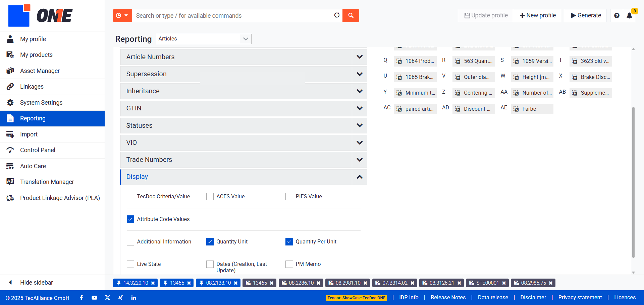Expand the Trade Numbers section

pos(244,160)
